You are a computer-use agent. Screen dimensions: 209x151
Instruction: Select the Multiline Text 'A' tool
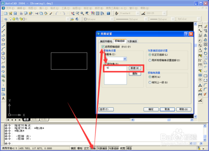3,98
